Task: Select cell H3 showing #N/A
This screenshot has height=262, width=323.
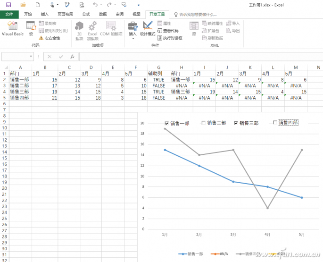Action: [x=182, y=85]
